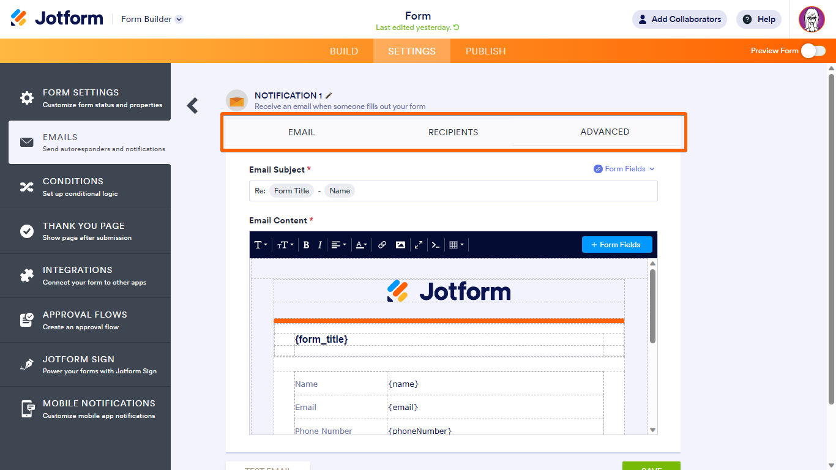Click the revision history icon beside Last edited
Viewport: 836px width, 470px height.
coord(457,28)
